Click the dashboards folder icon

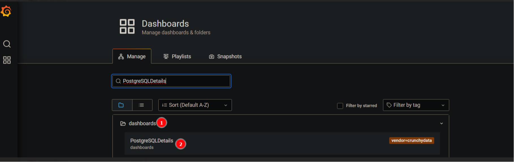(x=123, y=123)
